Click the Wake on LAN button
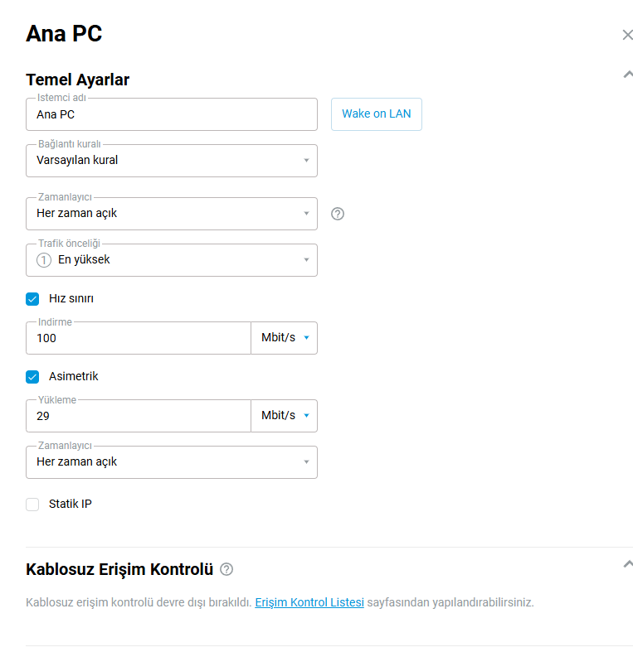Viewport: 633px width, 652px height. [x=377, y=114]
